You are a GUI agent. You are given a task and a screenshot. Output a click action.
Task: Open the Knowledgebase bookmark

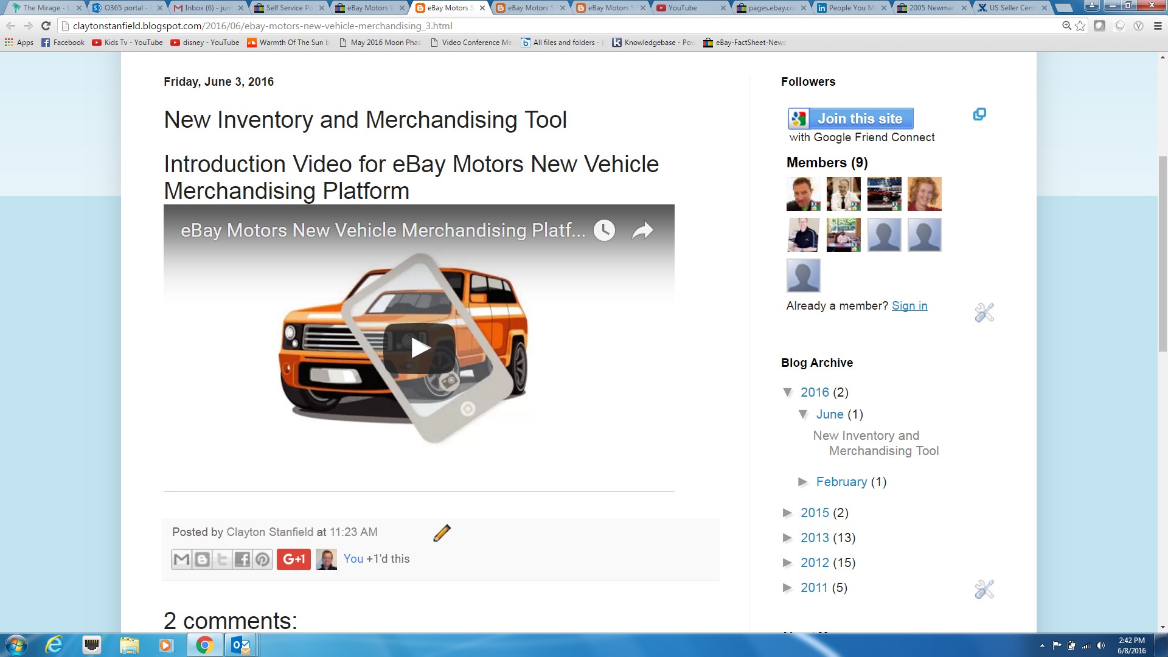(653, 43)
